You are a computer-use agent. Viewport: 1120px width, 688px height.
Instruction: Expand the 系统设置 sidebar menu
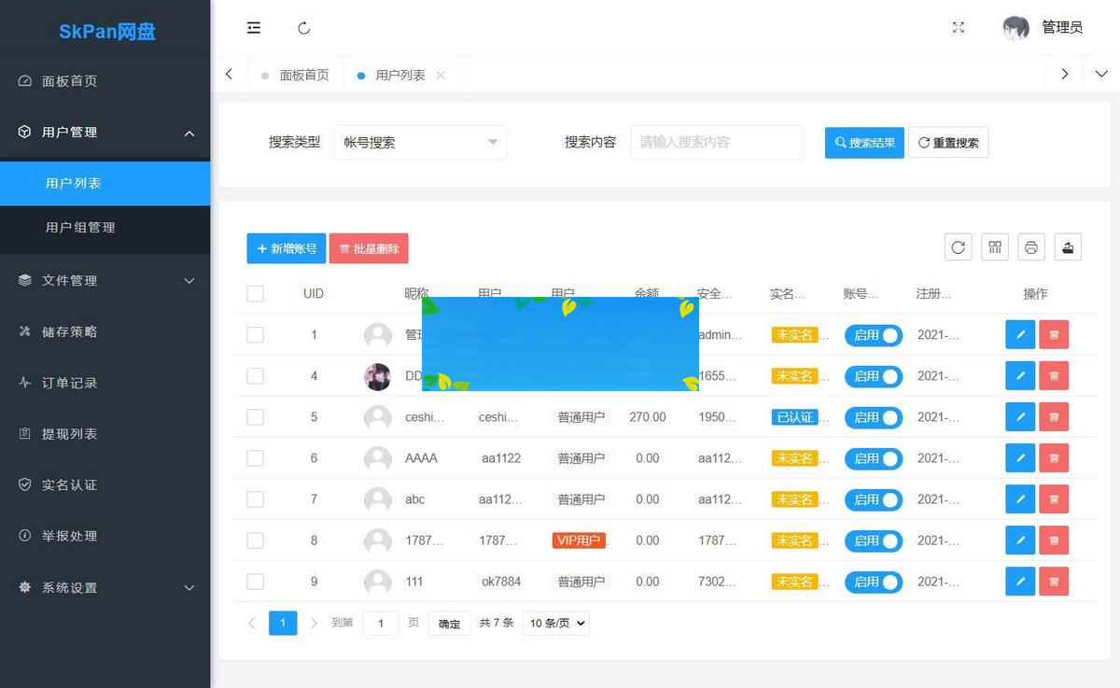pyautogui.click(x=105, y=588)
